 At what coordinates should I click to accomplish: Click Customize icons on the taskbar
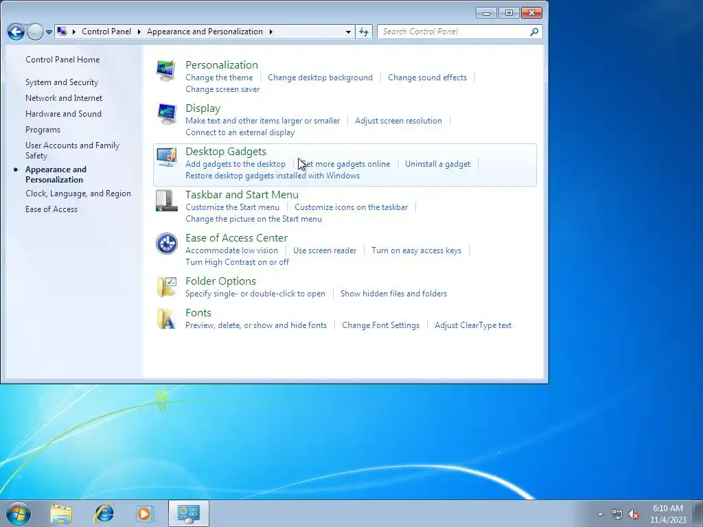[x=351, y=207]
